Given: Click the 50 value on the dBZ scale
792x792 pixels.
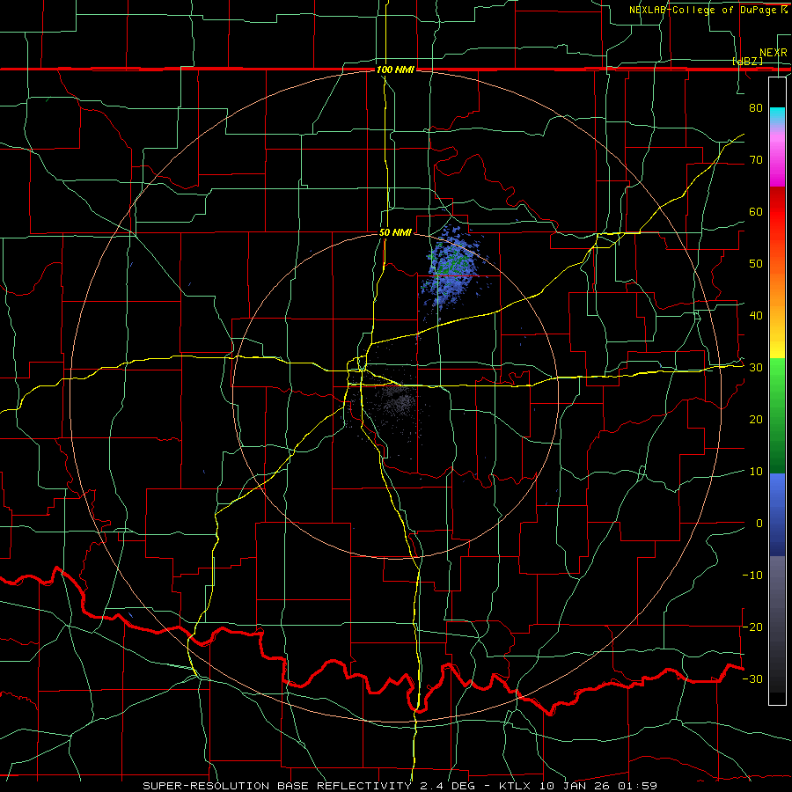Looking at the screenshot, I should coord(756,264).
